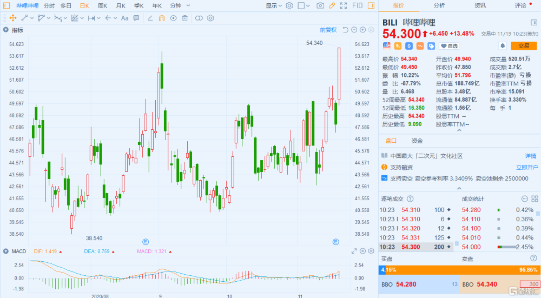Open 详情 company details link
The width and height of the screenshot is (541, 298).
click(531, 156)
